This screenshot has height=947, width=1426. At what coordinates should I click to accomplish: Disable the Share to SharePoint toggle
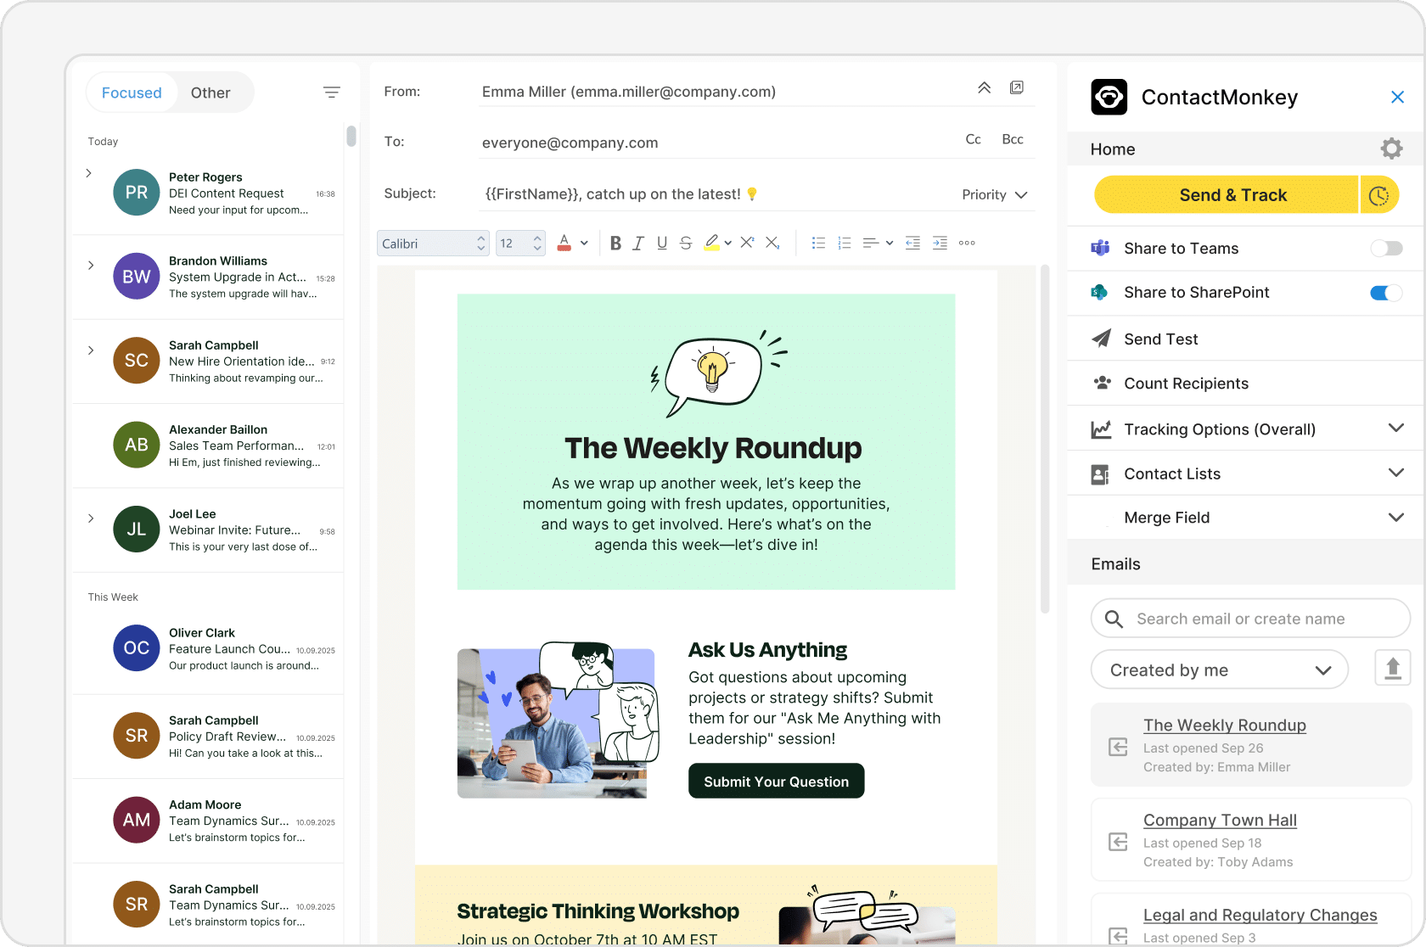[1385, 293]
